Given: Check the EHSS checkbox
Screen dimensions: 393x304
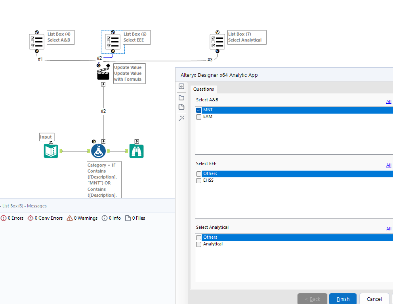Looking at the screenshot, I should (199, 180).
